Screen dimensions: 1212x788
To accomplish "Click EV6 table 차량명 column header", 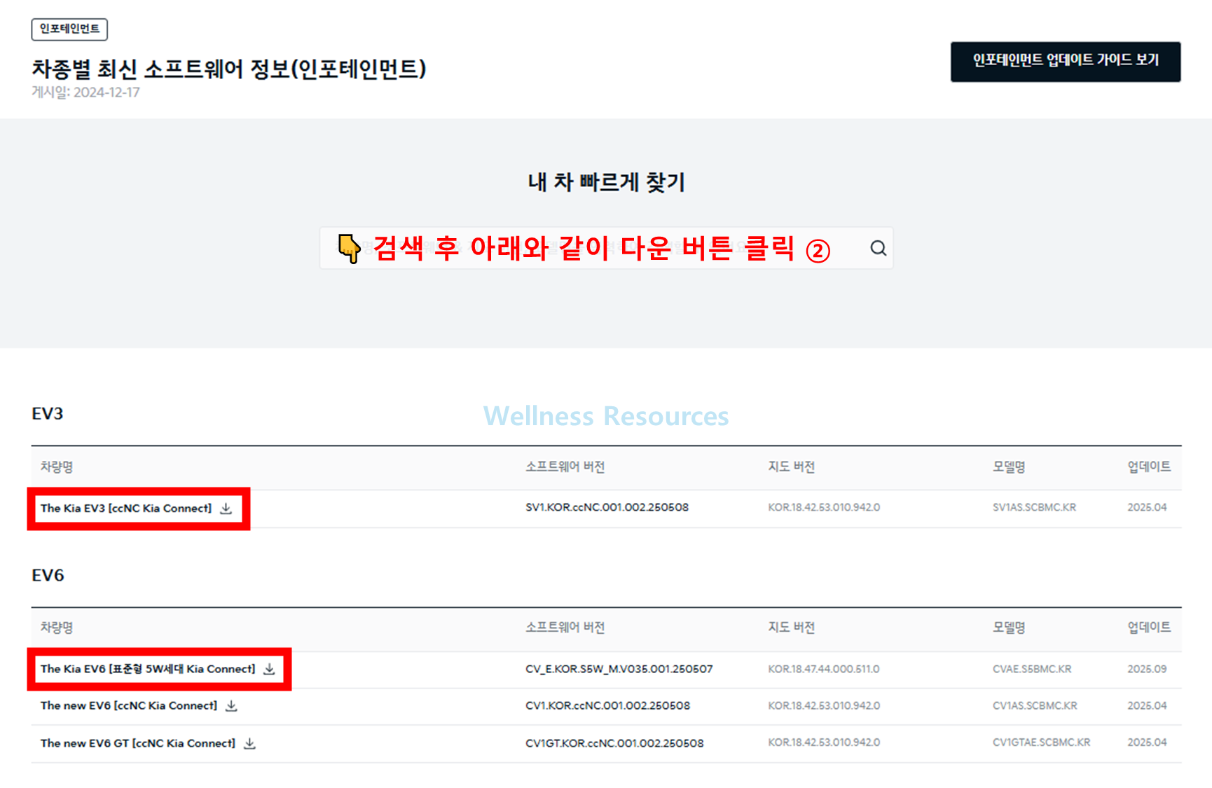I will [x=57, y=628].
